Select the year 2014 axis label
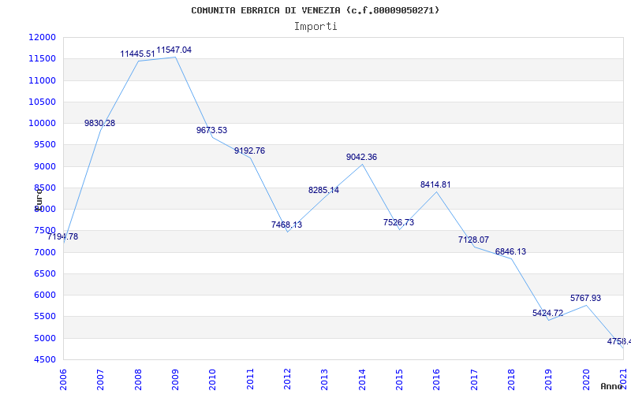This screenshot has width=631, height=394. pos(362,379)
